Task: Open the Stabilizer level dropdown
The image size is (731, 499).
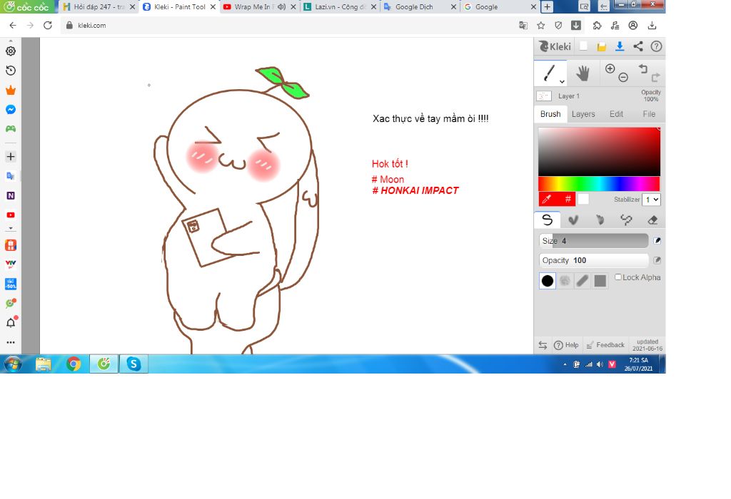Action: [651, 199]
